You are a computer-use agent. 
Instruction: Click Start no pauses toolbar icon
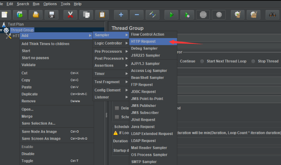coord(187,15)
